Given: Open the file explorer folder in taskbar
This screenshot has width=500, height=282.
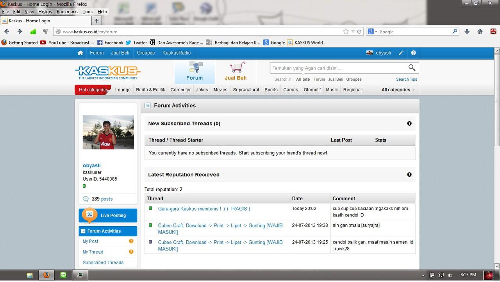Looking at the screenshot, I should click(x=29, y=275).
